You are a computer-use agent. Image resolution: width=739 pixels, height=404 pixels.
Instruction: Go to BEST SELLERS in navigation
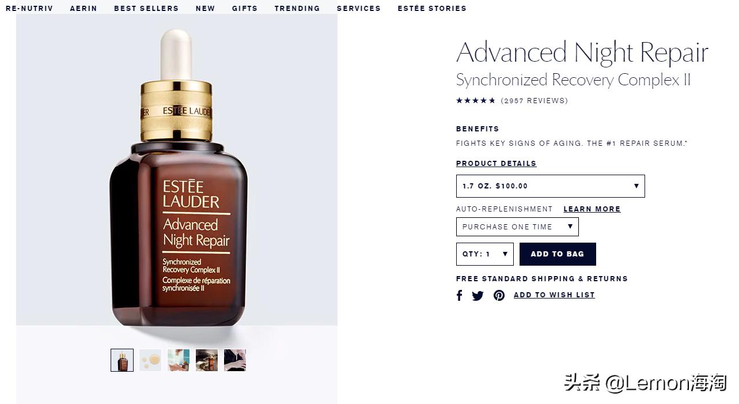[x=146, y=8]
